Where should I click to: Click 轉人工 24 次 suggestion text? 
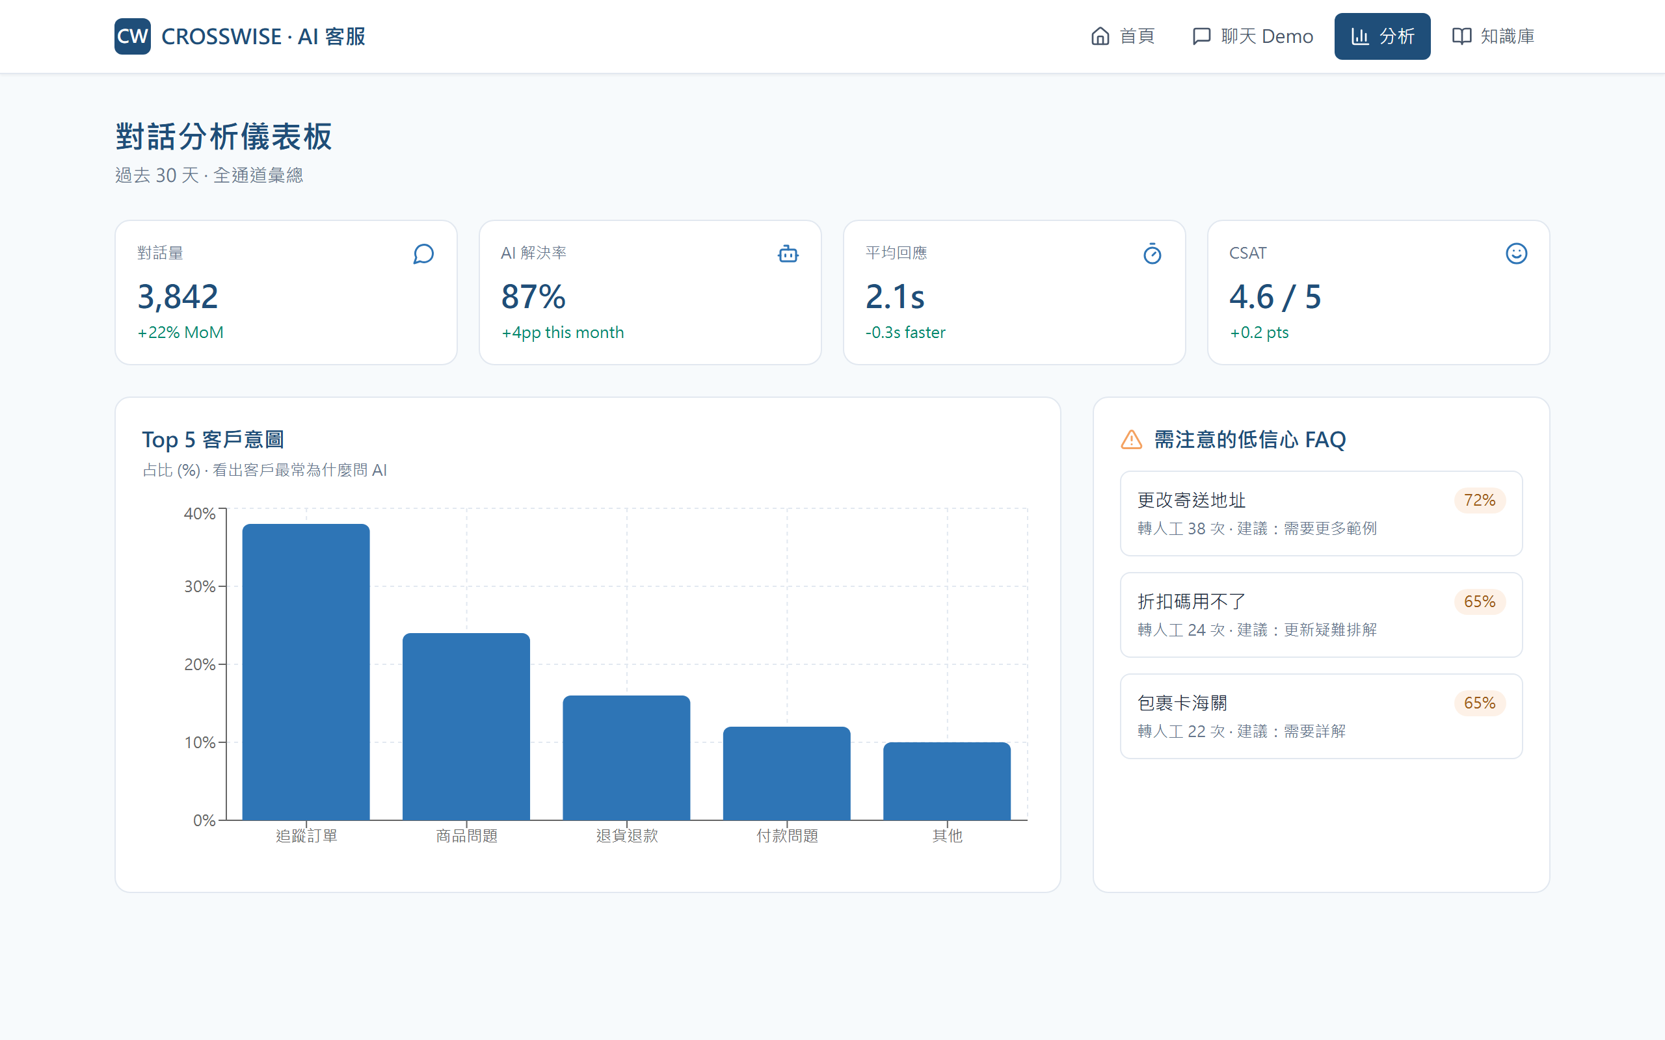click(1257, 630)
